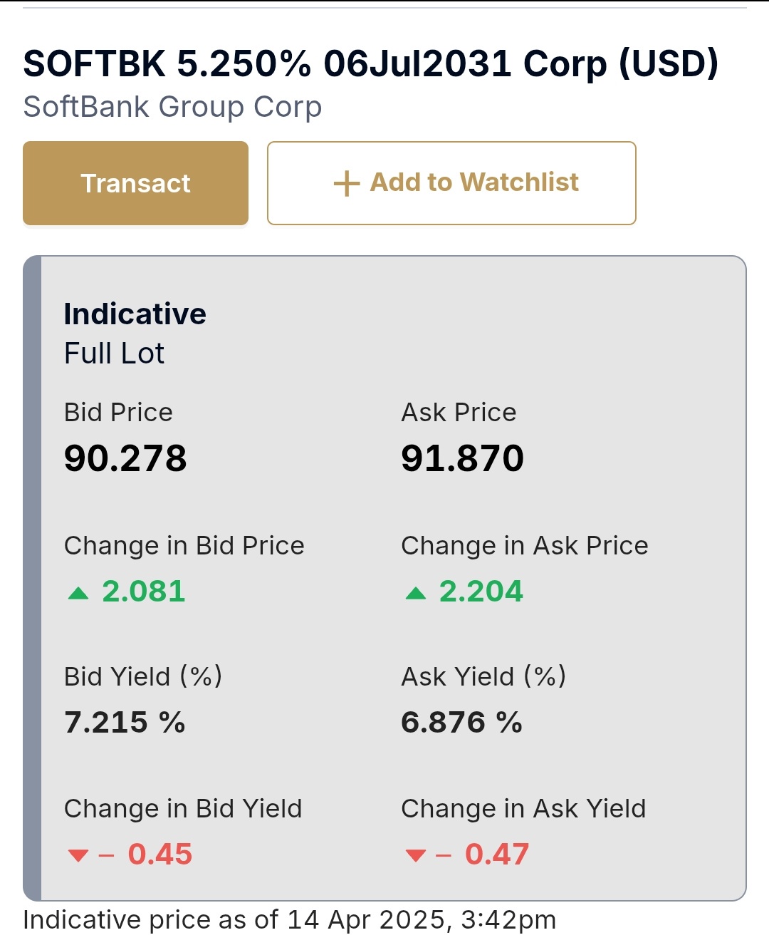Click the green up arrow under Change in Ask Price
Viewport: 769px width, 945px height.
pos(415,593)
